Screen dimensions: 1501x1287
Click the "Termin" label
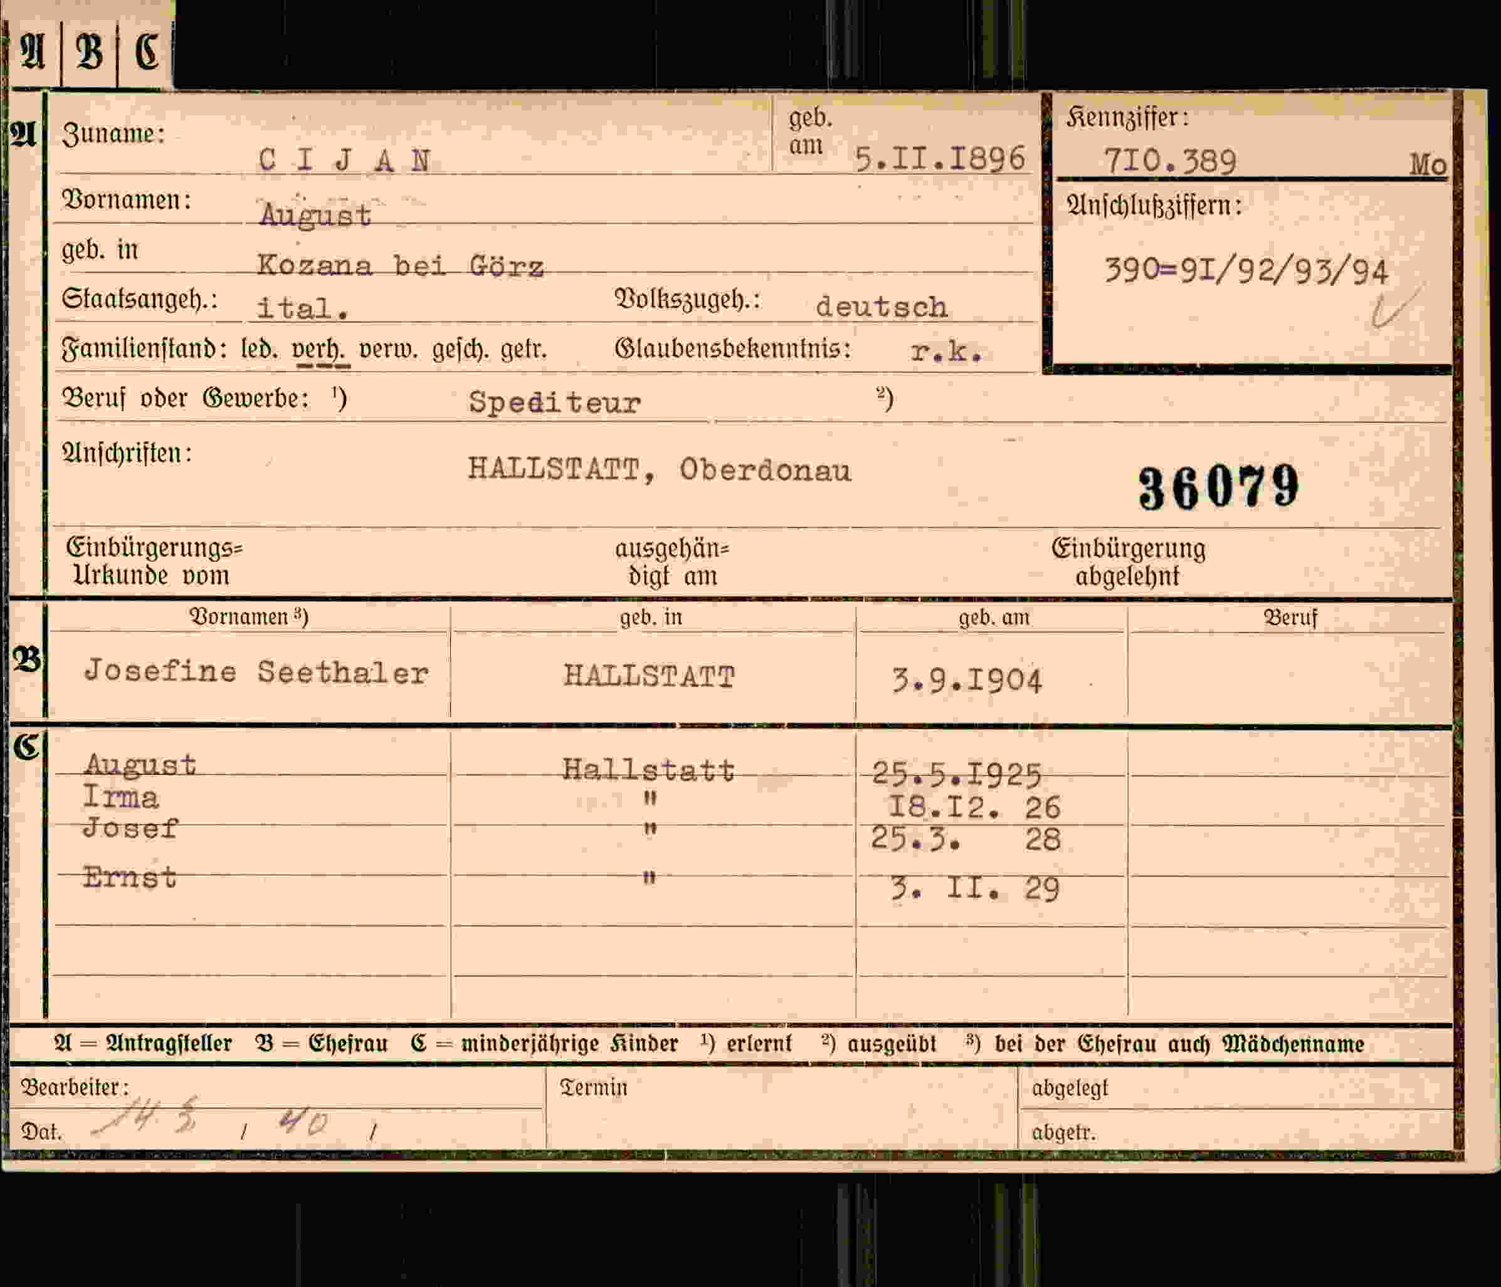(x=593, y=1087)
